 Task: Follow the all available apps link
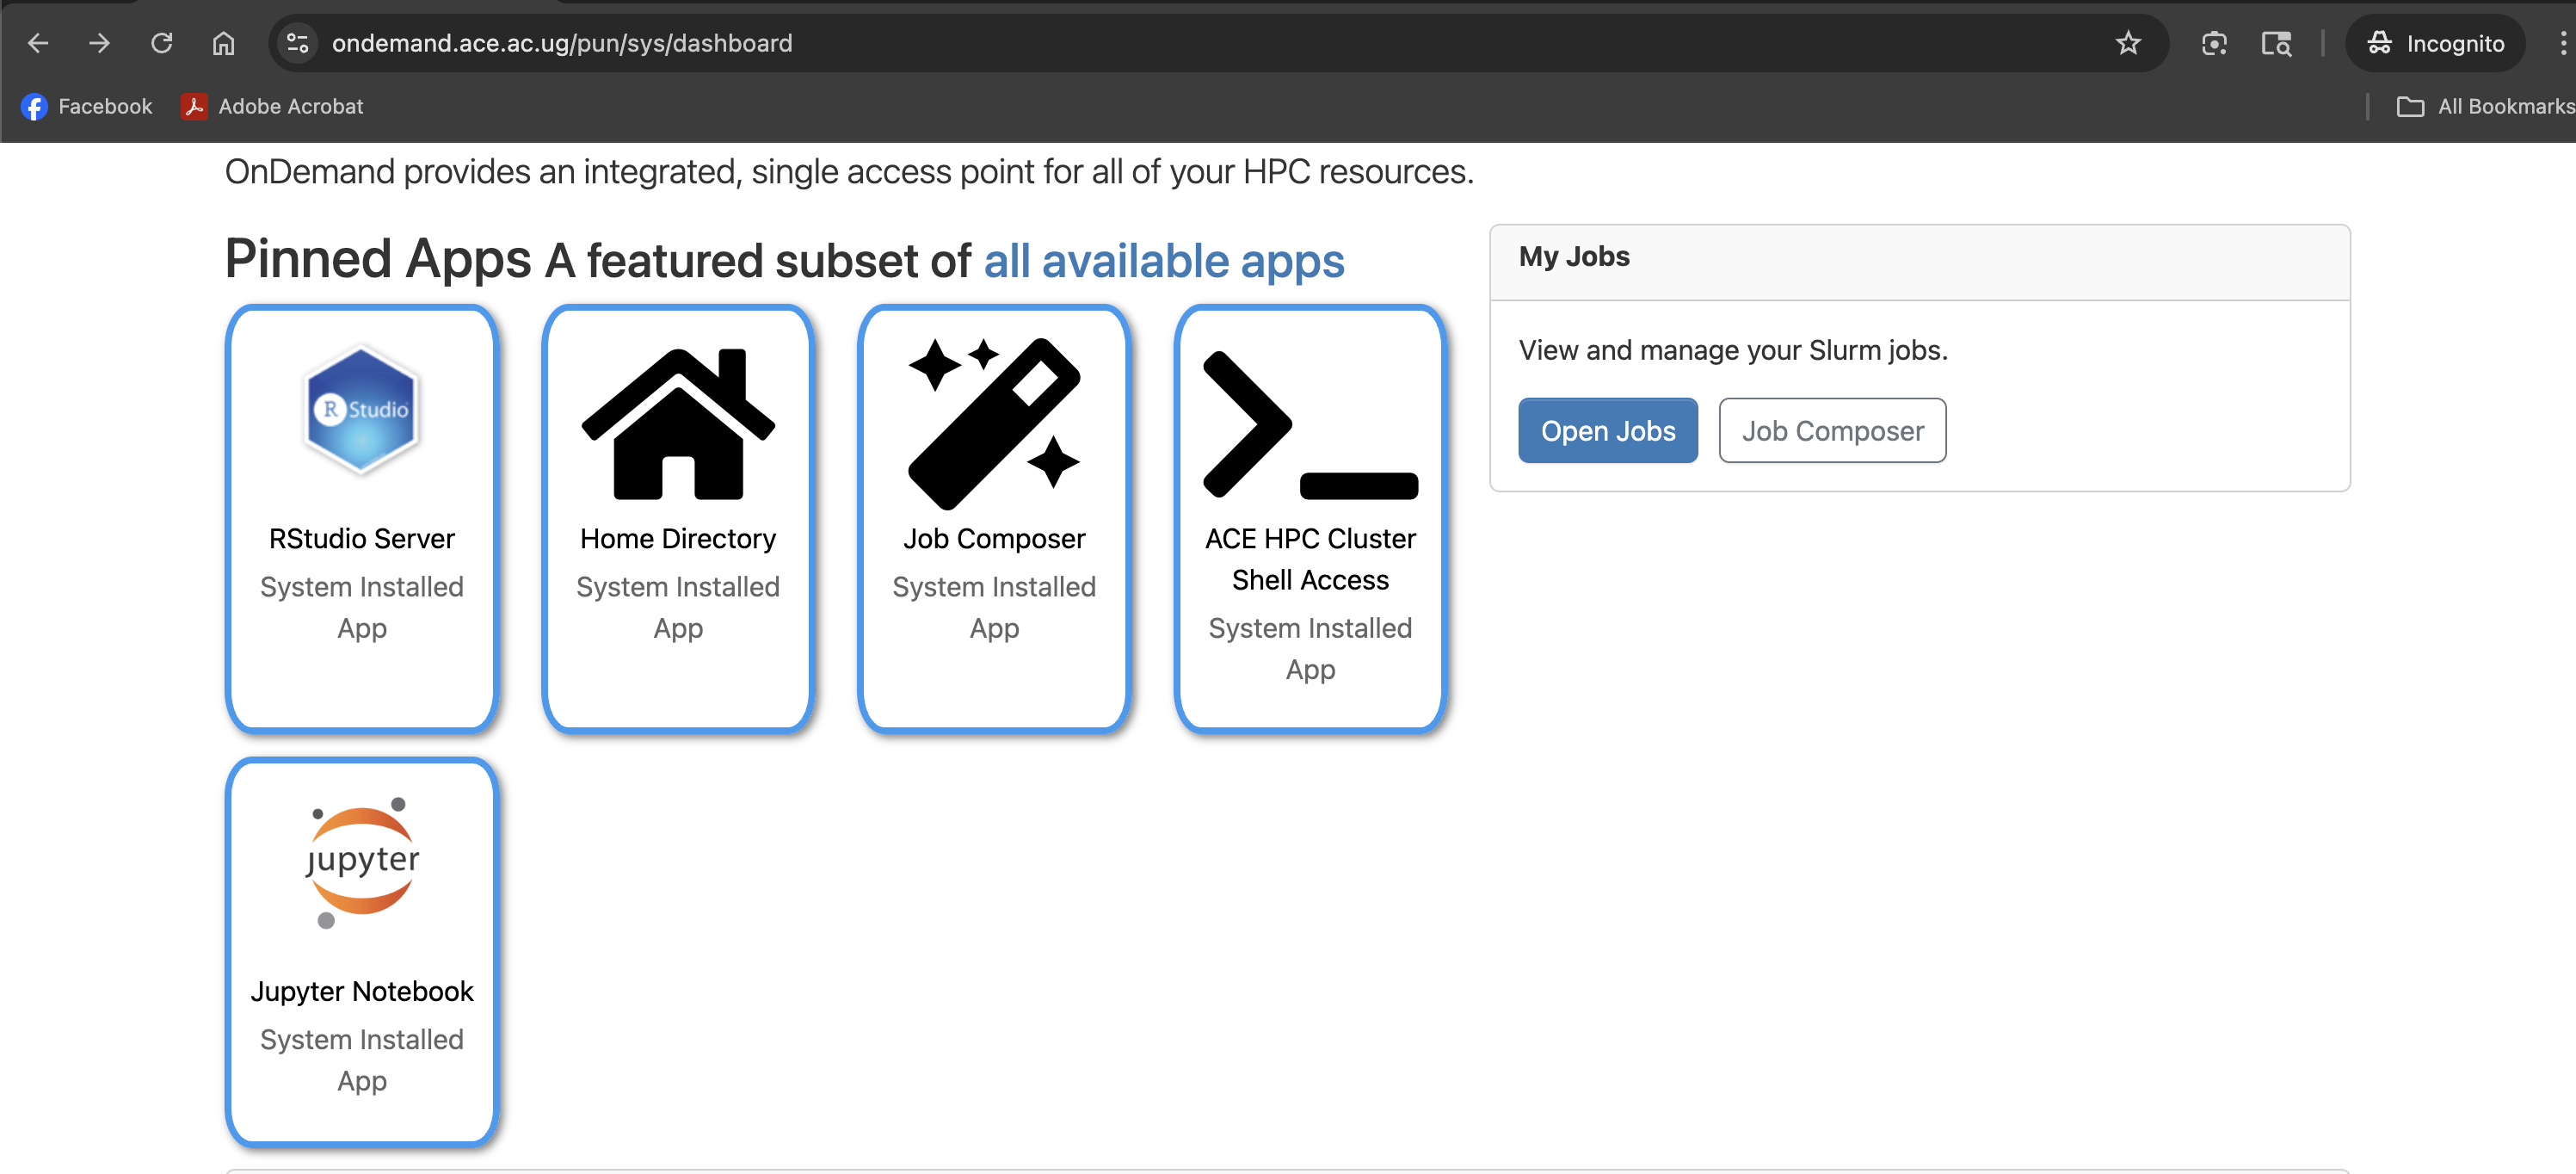pos(1164,261)
